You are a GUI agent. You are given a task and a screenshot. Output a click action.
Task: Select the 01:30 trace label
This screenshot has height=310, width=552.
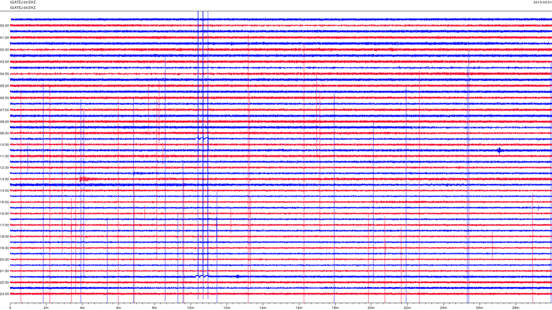(5, 38)
